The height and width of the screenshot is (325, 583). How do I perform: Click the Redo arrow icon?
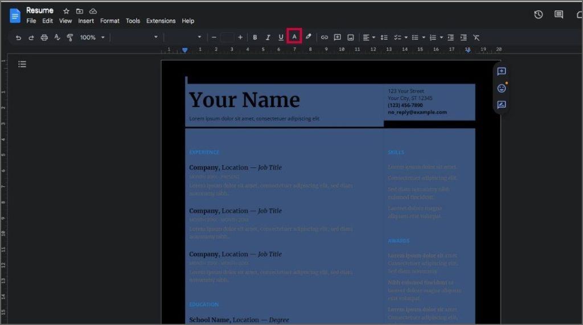[x=31, y=38]
